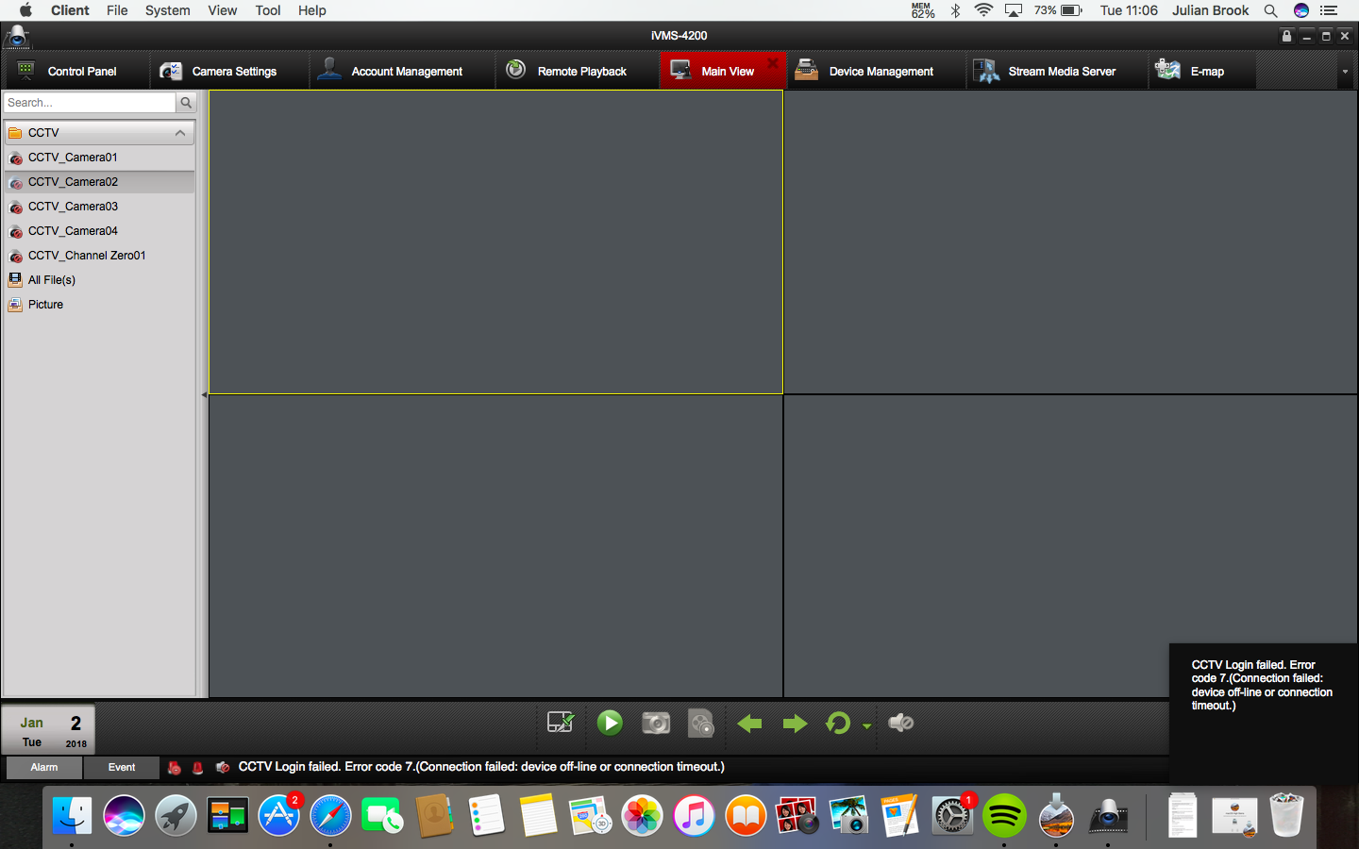Screen dimensions: 1359x849
Task: Select CCTV_Camera03 in device list
Action: tap(73, 207)
